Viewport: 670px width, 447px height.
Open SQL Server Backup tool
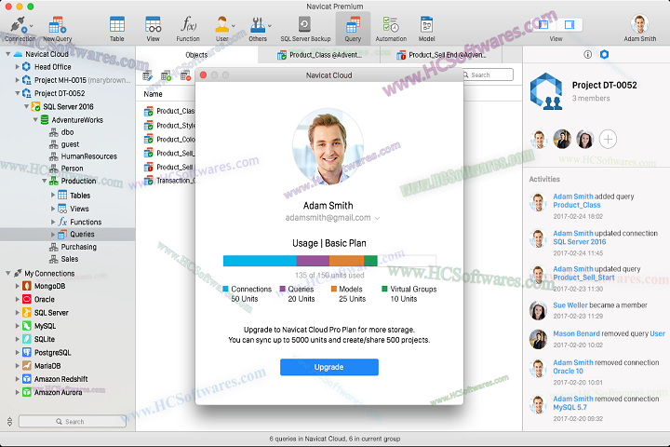coord(305,29)
